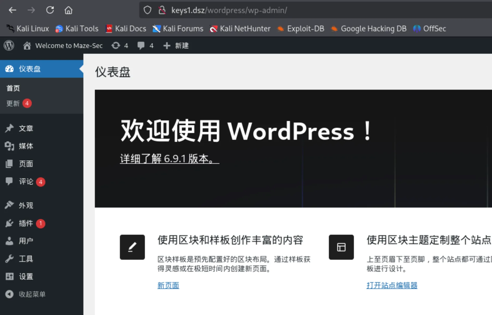Go back with the browser back arrow
This screenshot has height=315, width=492.
tap(13, 10)
